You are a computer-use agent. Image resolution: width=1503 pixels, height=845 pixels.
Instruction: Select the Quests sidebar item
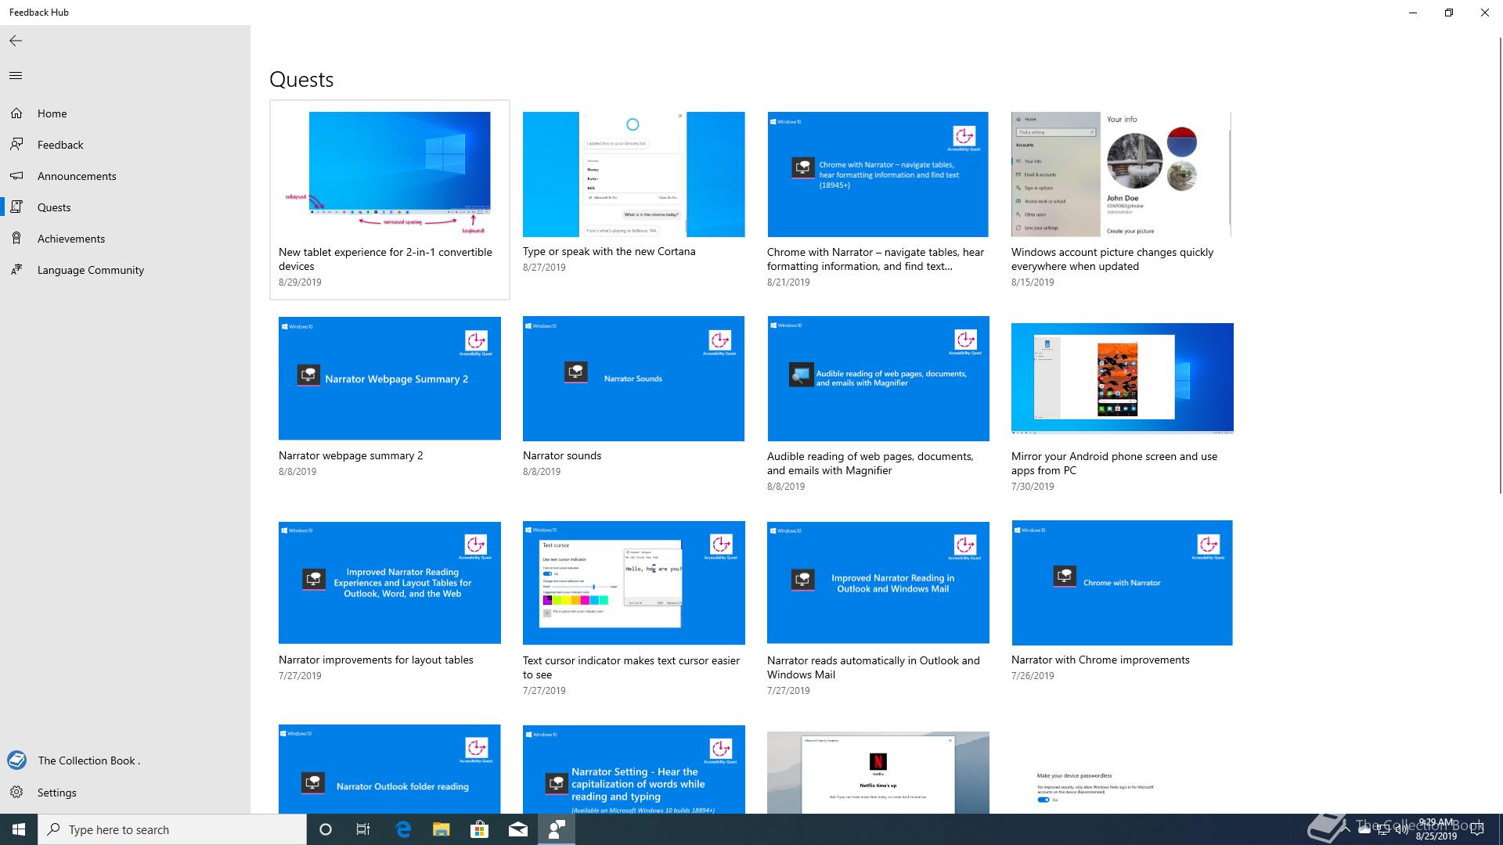point(53,207)
